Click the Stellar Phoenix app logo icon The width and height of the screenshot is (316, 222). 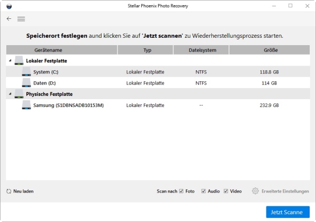point(9,6)
